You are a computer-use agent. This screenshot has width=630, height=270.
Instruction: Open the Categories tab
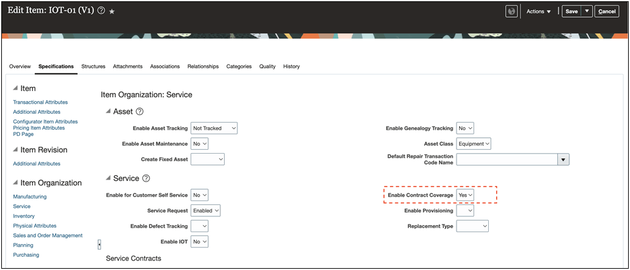tap(239, 66)
